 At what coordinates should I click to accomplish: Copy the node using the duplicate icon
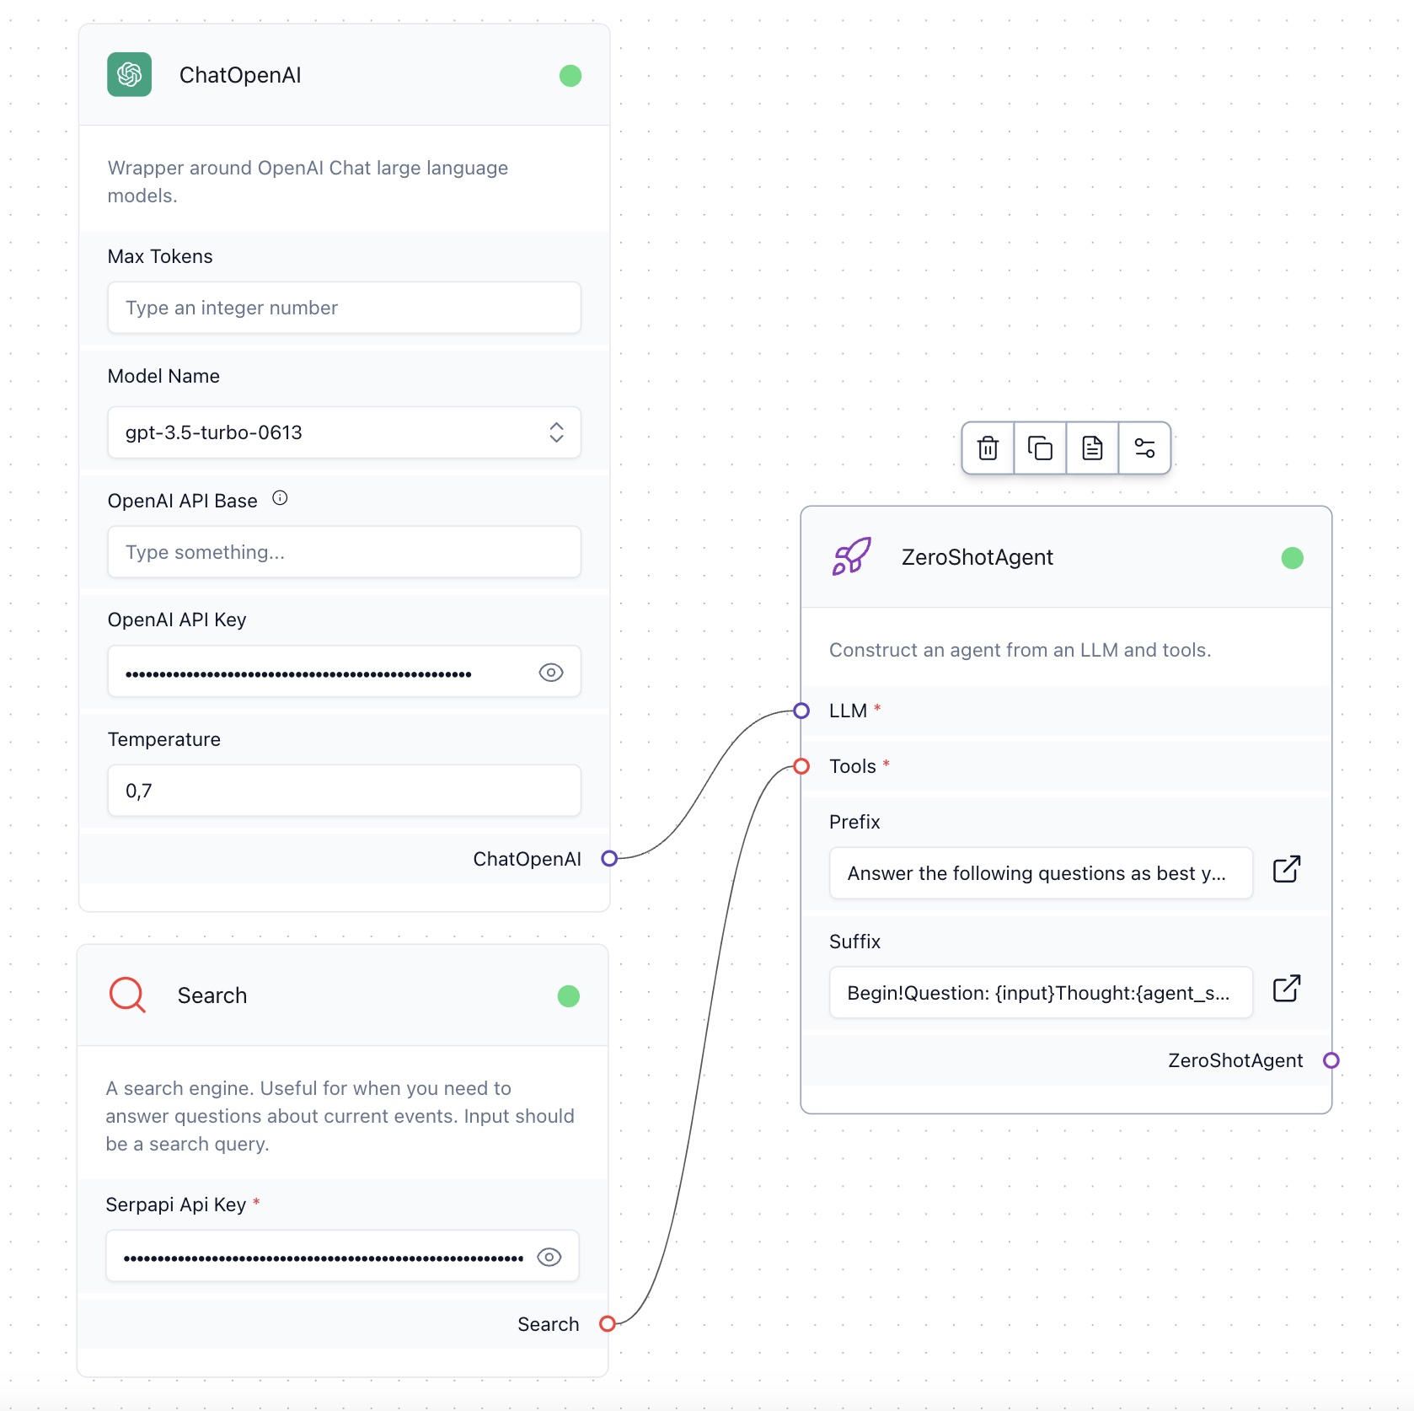click(x=1039, y=448)
